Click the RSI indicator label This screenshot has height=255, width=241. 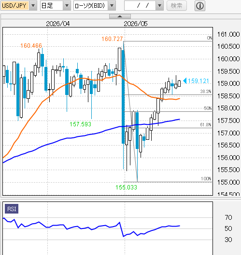(12, 209)
